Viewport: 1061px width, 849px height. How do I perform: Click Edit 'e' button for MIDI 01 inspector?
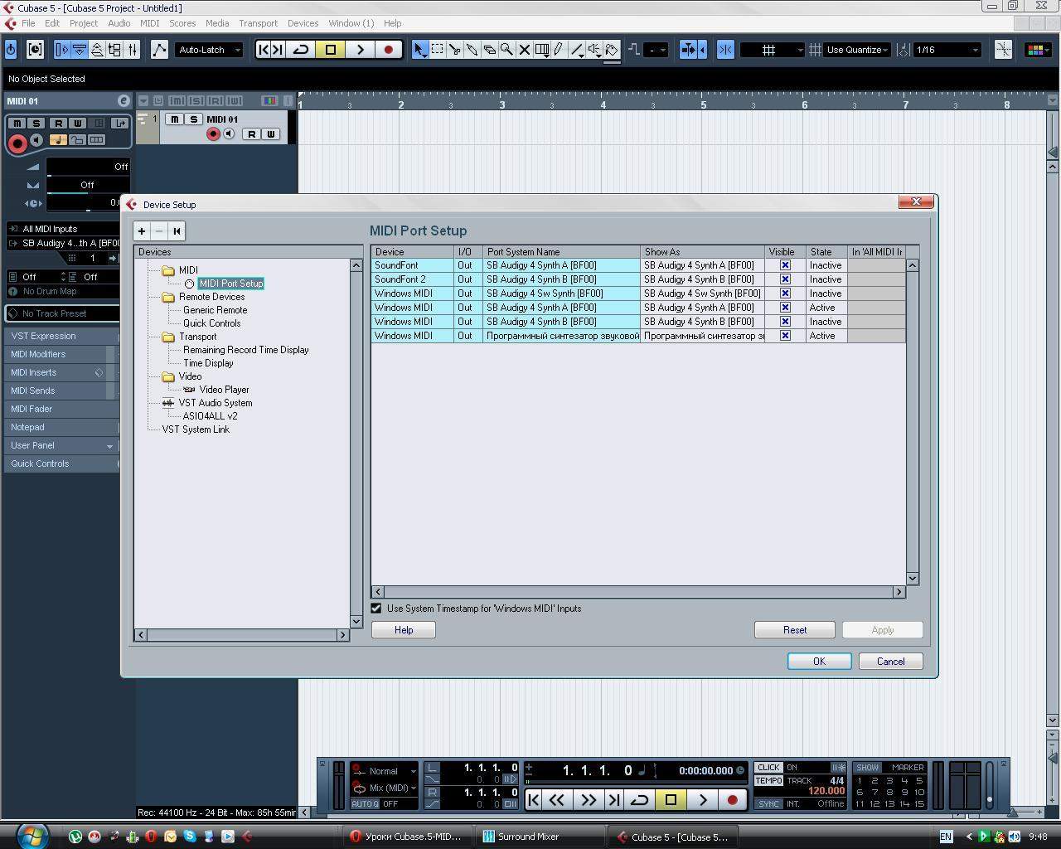(124, 100)
